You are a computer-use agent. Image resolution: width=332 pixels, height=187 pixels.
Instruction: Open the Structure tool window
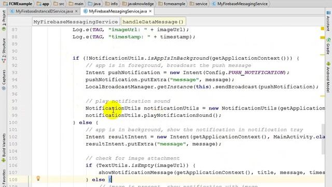(4, 50)
